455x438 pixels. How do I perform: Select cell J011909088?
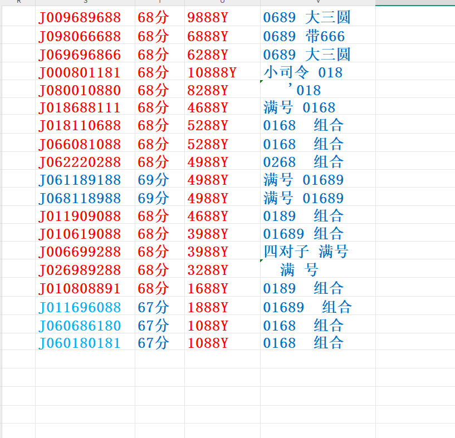point(85,215)
